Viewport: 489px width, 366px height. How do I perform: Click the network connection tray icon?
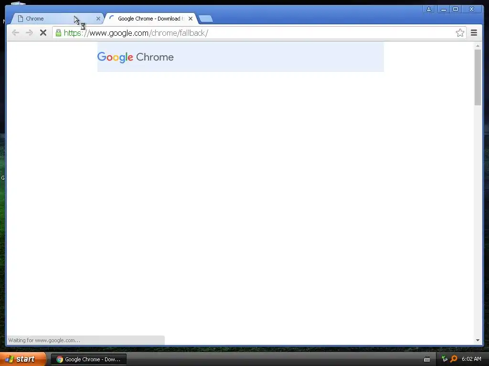click(x=445, y=359)
